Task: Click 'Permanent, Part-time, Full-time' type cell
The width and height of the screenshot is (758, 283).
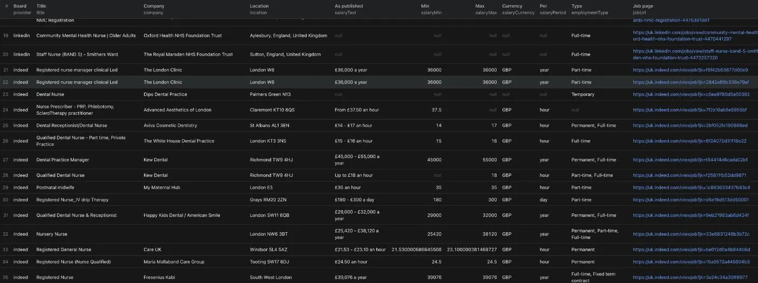Action: point(594,234)
